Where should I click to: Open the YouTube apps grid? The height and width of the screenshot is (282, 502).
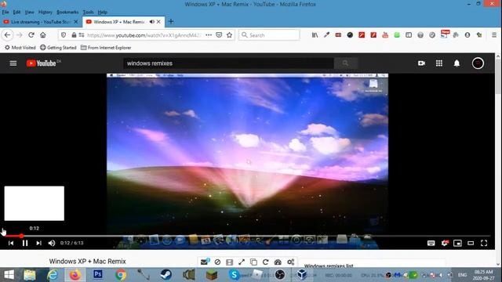pos(439,63)
